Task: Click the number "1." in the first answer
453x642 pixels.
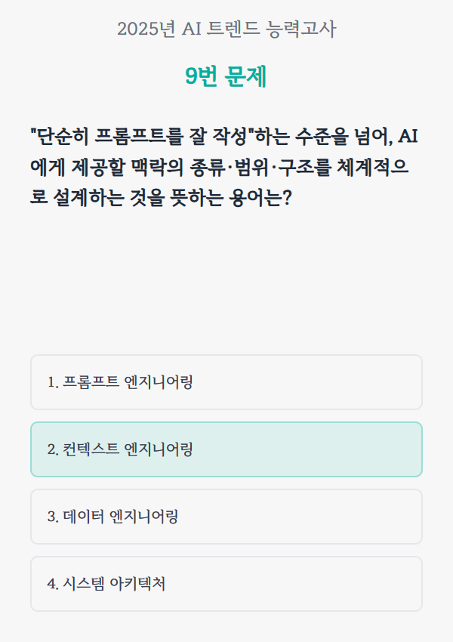Action: click(53, 382)
